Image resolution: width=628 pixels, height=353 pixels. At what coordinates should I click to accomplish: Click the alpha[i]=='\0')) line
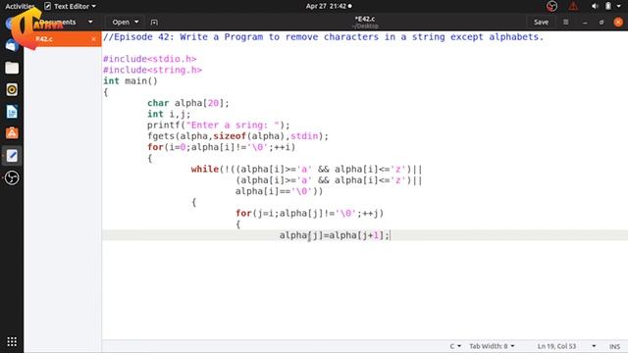279,191
